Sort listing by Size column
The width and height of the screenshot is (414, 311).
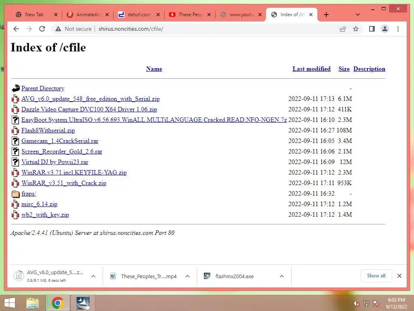tap(344, 69)
